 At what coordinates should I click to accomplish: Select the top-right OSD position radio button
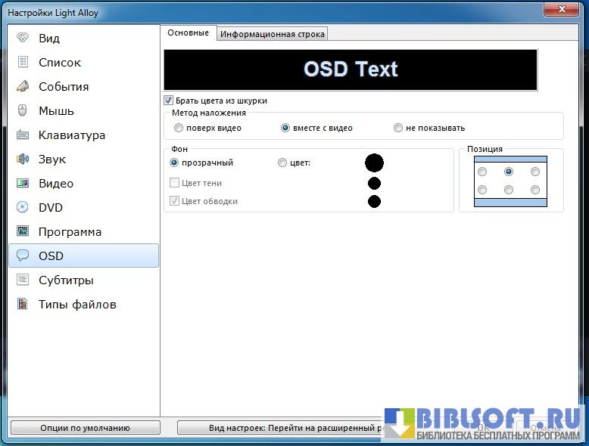point(535,172)
